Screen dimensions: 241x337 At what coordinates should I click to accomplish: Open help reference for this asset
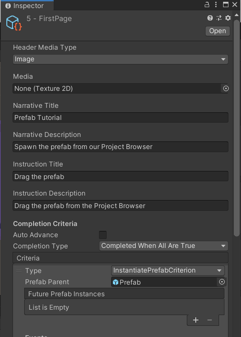tap(210, 18)
